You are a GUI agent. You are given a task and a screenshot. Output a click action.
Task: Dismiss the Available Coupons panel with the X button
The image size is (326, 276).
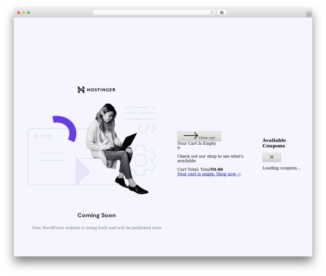pyautogui.click(x=271, y=157)
